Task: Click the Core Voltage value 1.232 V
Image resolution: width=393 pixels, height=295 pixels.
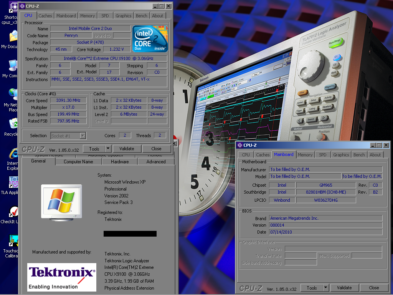Action: tap(117, 49)
